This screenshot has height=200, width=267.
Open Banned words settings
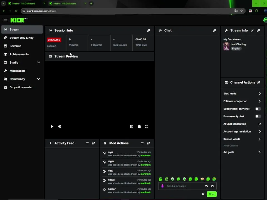point(242,139)
